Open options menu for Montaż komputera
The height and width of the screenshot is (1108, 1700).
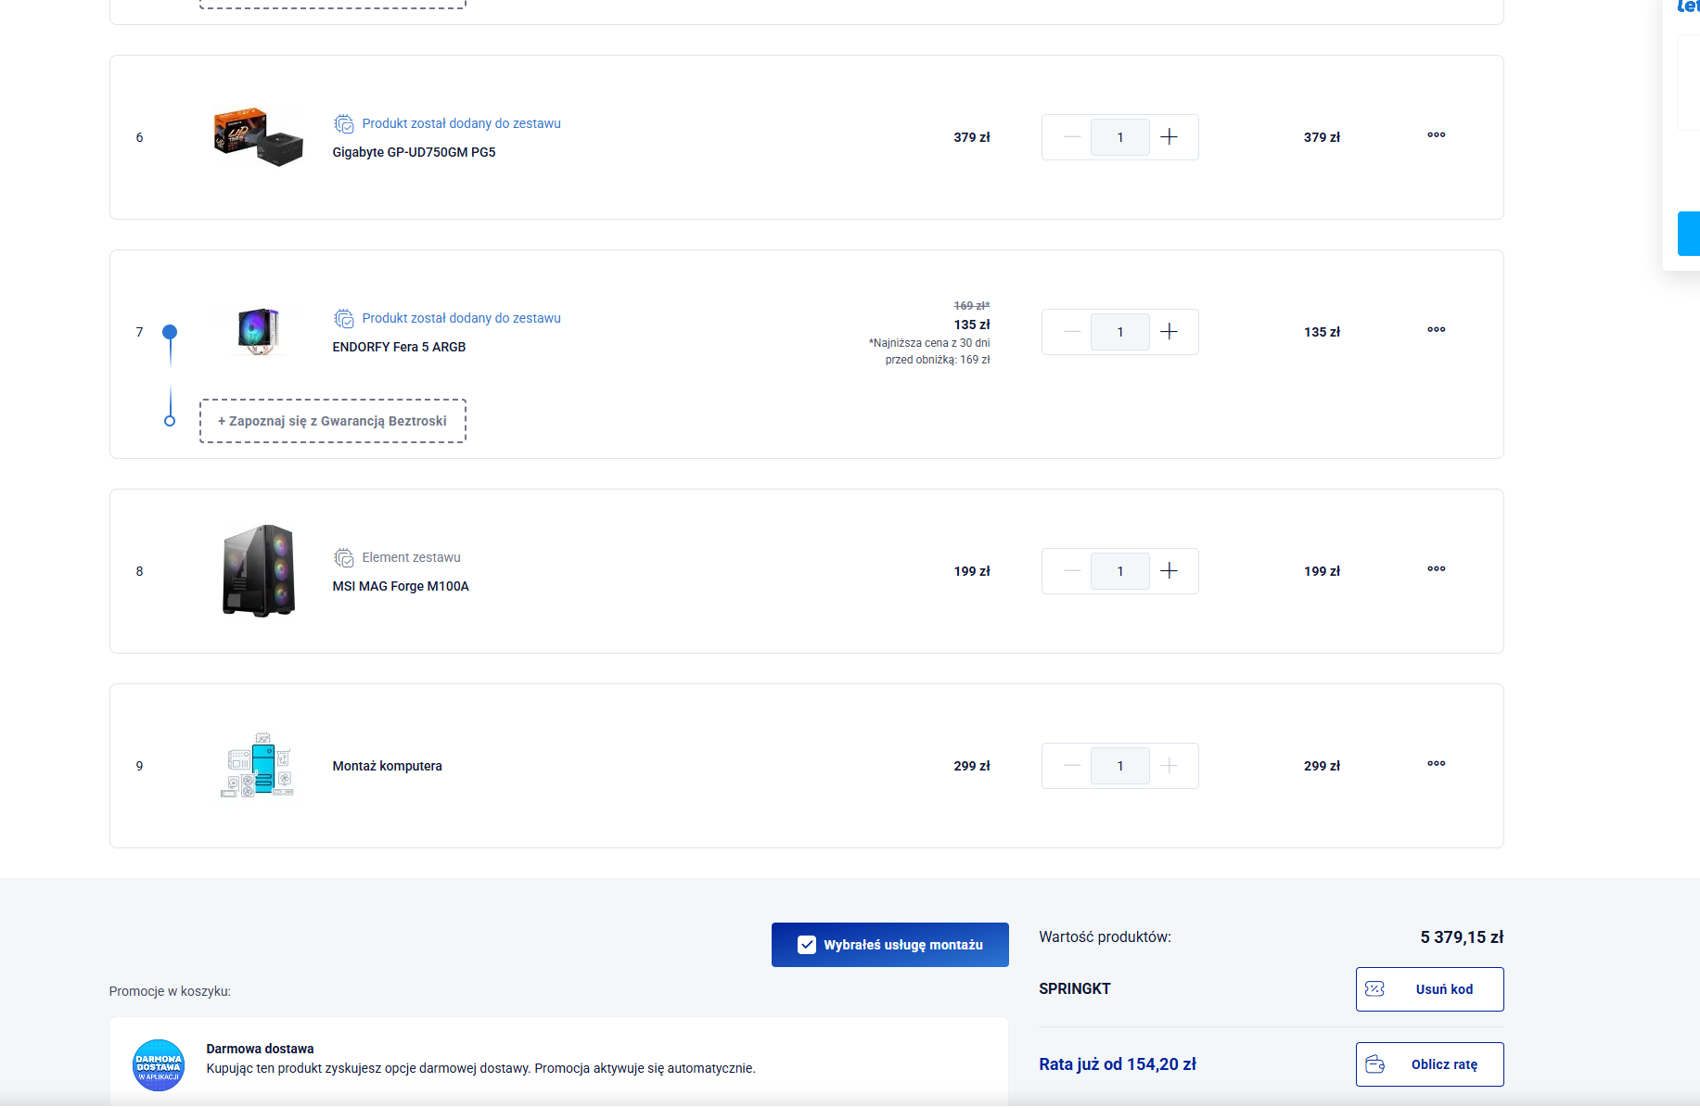point(1436,764)
